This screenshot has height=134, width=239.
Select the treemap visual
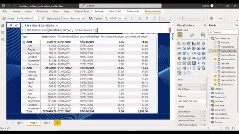click(204, 54)
